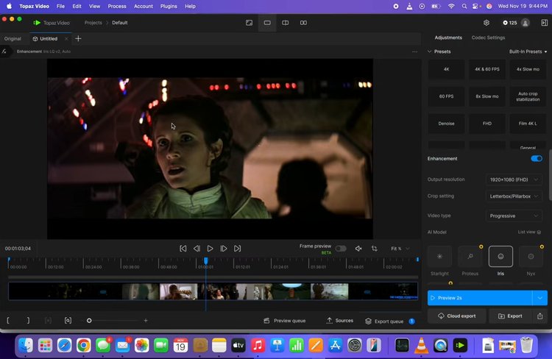
Task: Open the crop tool icon
Action: (375, 249)
